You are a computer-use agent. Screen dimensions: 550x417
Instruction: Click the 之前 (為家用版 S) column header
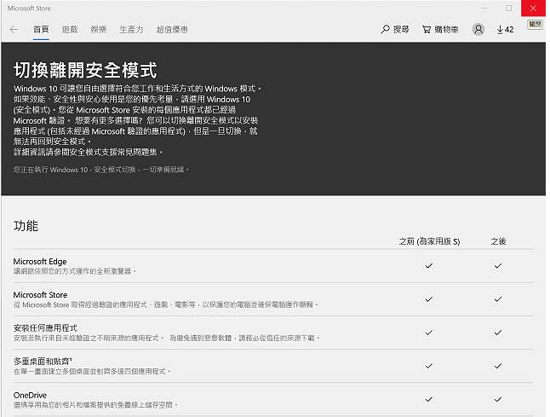point(429,241)
